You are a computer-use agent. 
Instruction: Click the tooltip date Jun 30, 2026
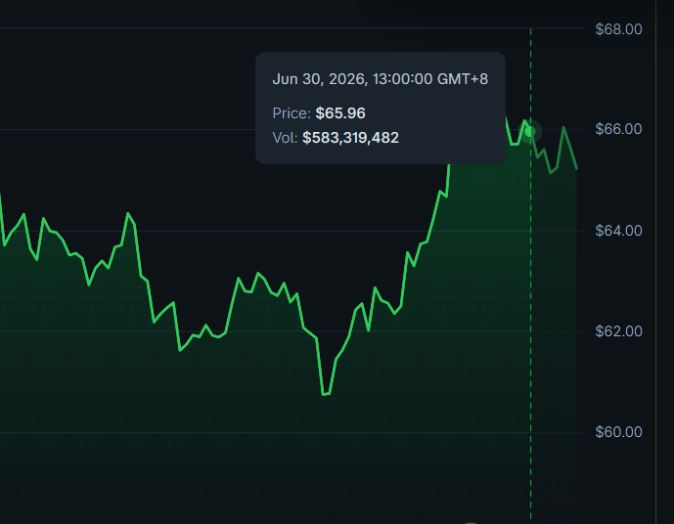point(320,79)
